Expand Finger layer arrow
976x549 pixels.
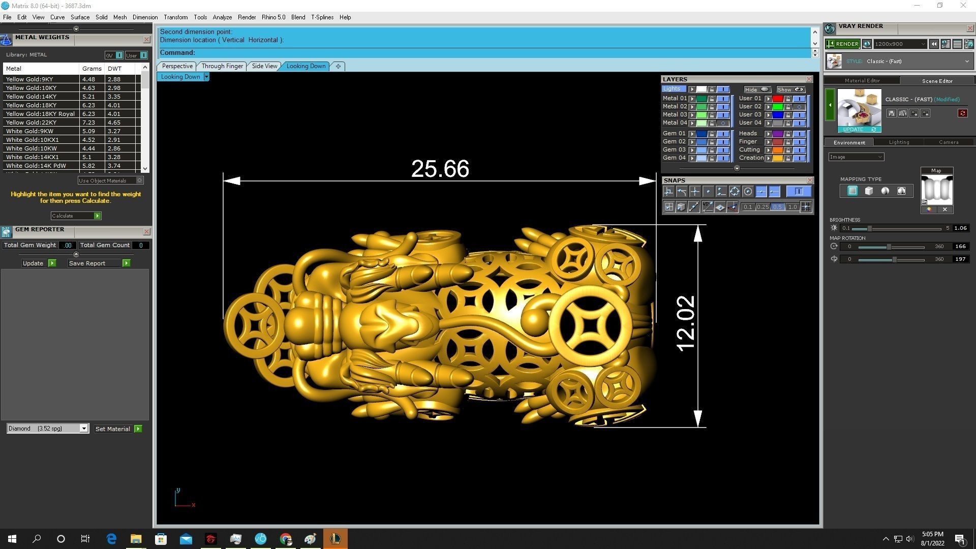point(768,142)
